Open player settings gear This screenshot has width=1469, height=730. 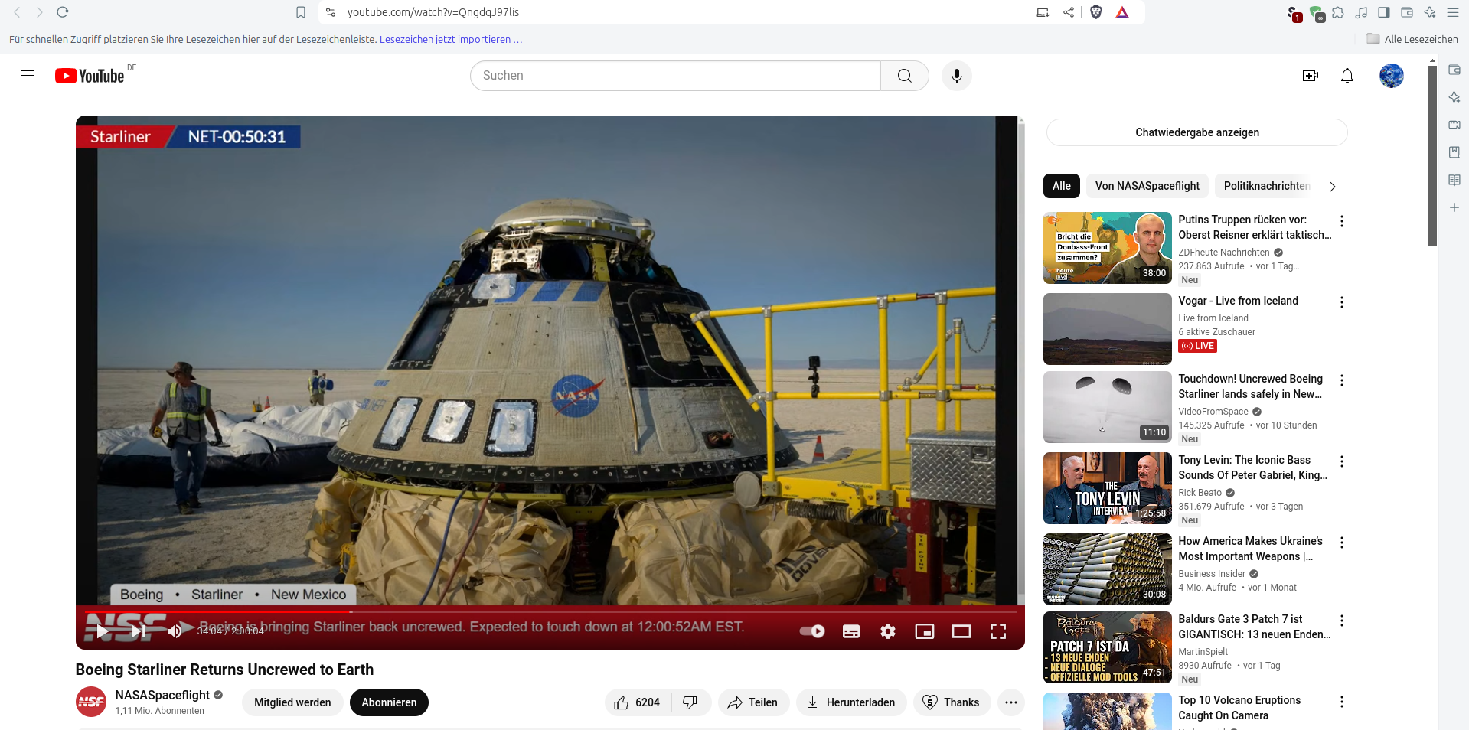click(x=888, y=631)
